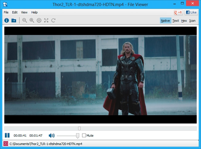The width and height of the screenshot is (201, 149).
Task: Click the Google +1 button
Action: (x=178, y=12)
